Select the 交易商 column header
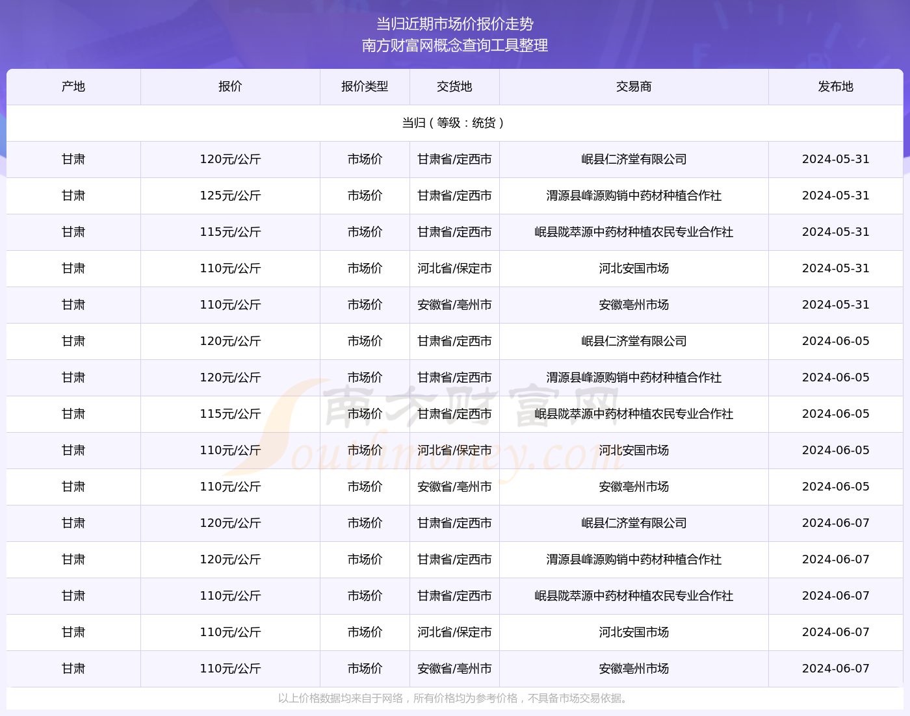Viewport: 910px width, 716px height. (634, 86)
